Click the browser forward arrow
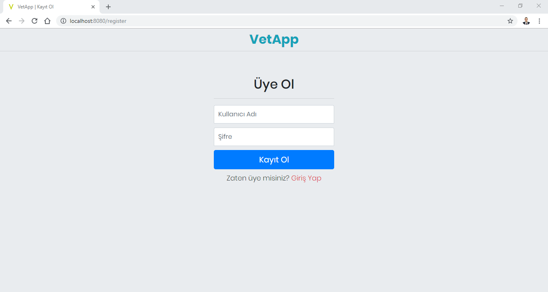The image size is (548, 292). pyautogui.click(x=22, y=21)
